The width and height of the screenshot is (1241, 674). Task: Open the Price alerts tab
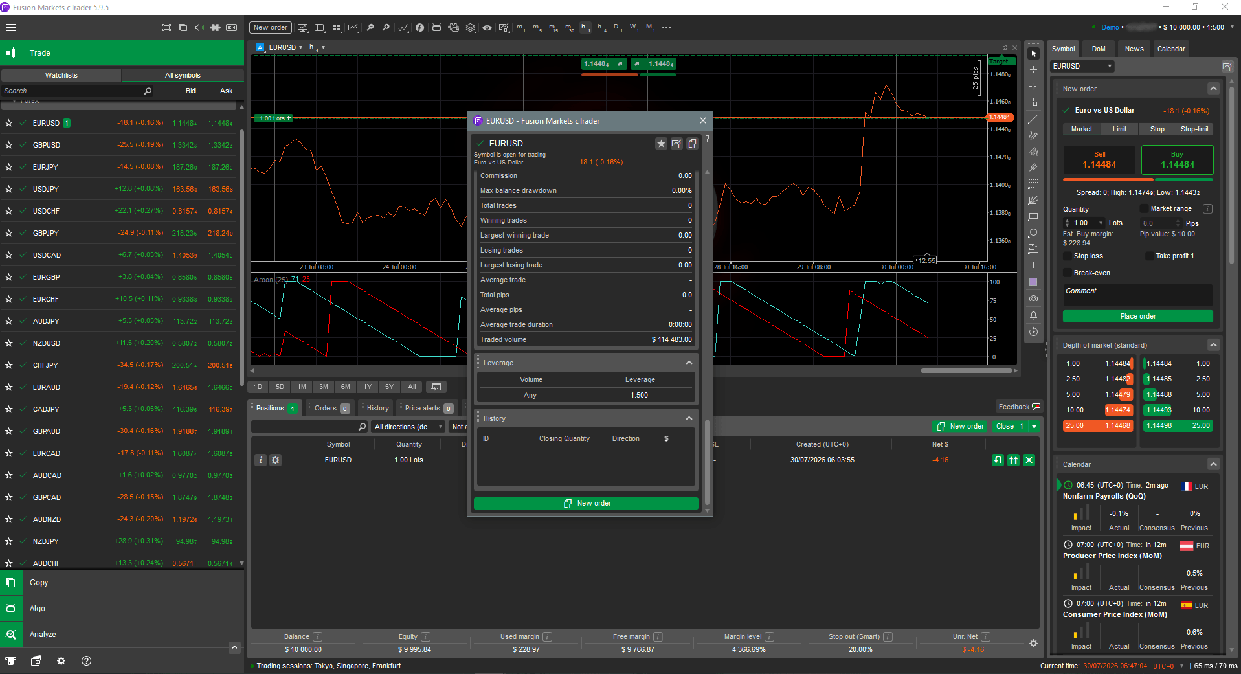[429, 408]
